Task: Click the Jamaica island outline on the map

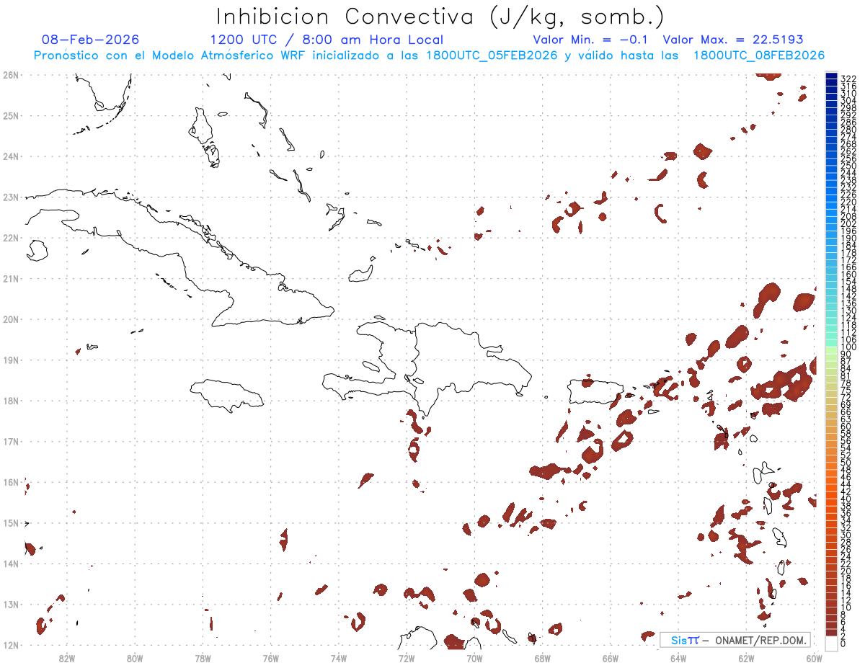Action: tap(227, 395)
